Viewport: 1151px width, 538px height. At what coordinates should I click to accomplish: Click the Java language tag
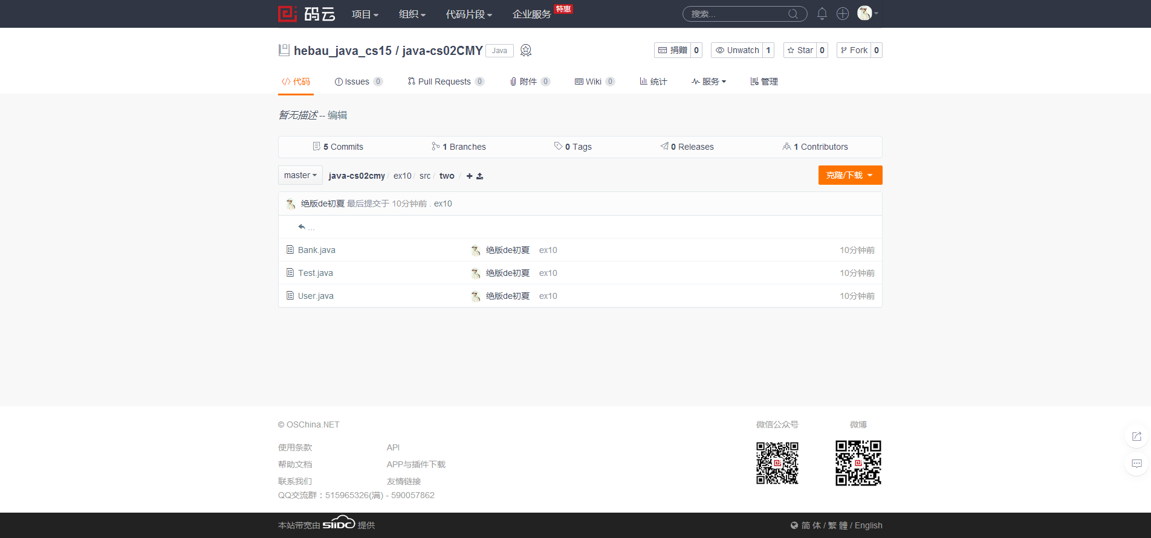click(499, 51)
